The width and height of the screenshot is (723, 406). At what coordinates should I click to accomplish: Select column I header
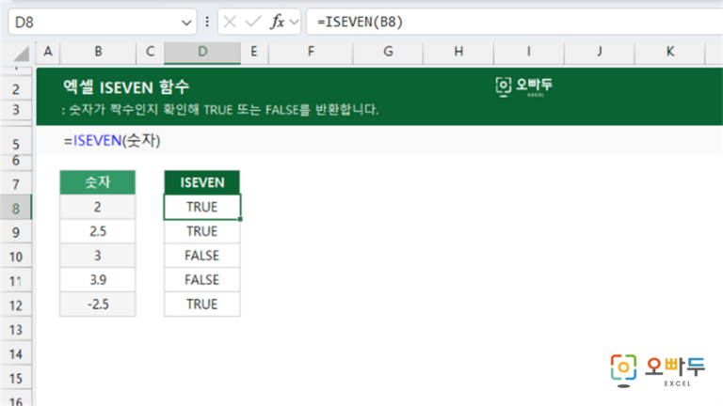[529, 52]
